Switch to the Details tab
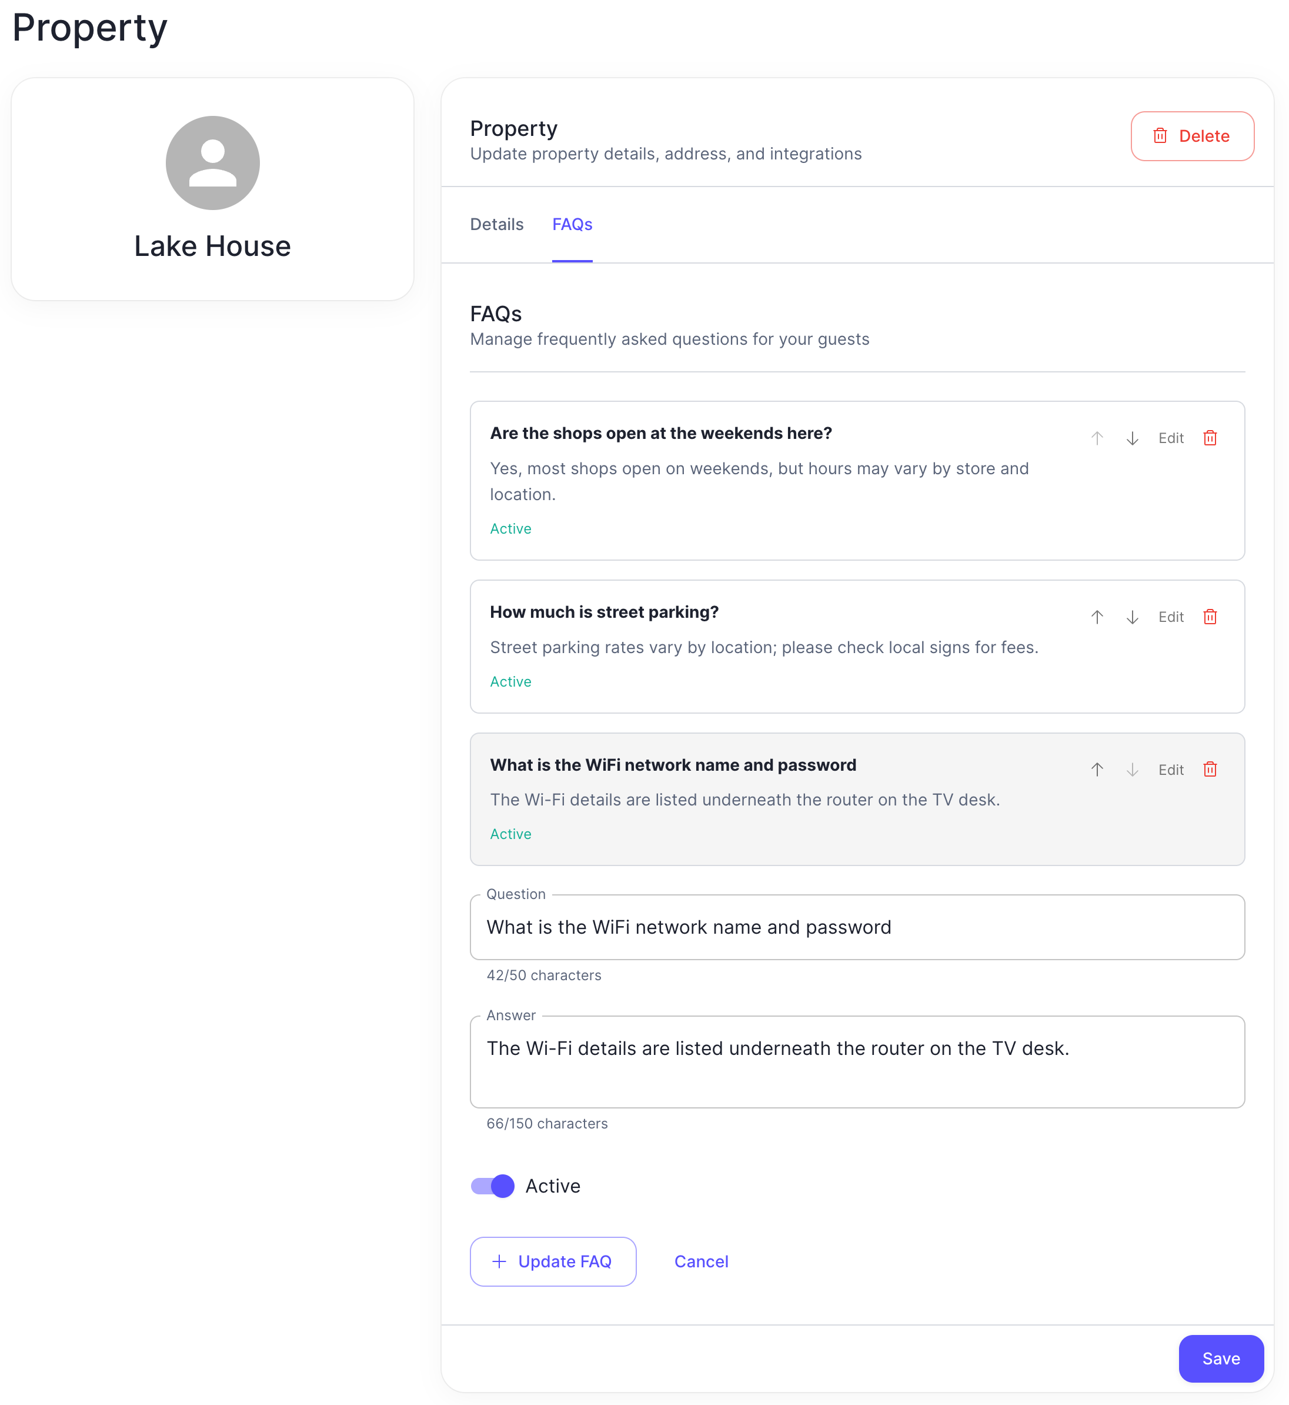Viewport: 1289px width, 1405px height. pos(496,224)
